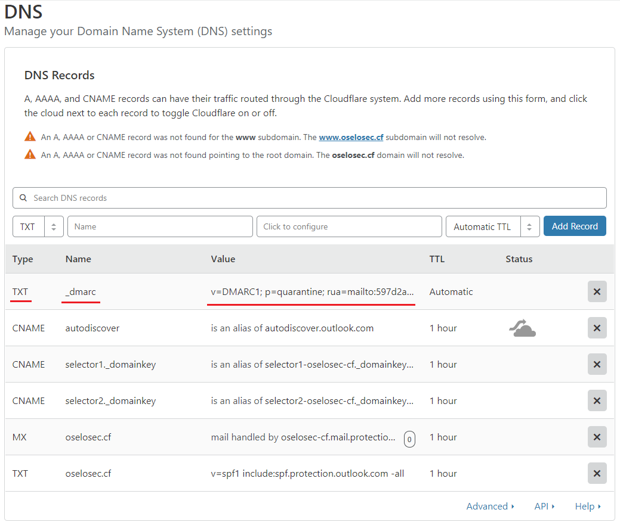The image size is (620, 525).
Task: Click the search magnifier icon
Action: [23, 198]
